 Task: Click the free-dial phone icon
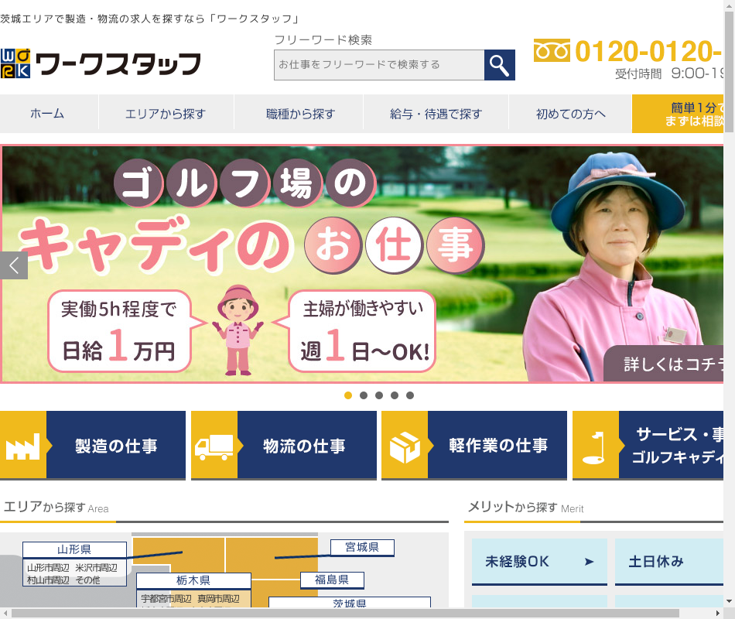pos(552,51)
